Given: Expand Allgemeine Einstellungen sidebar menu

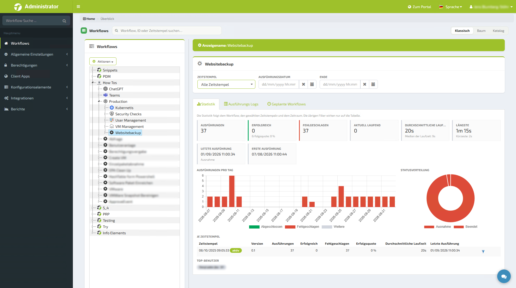Looking at the screenshot, I should click(36, 54).
